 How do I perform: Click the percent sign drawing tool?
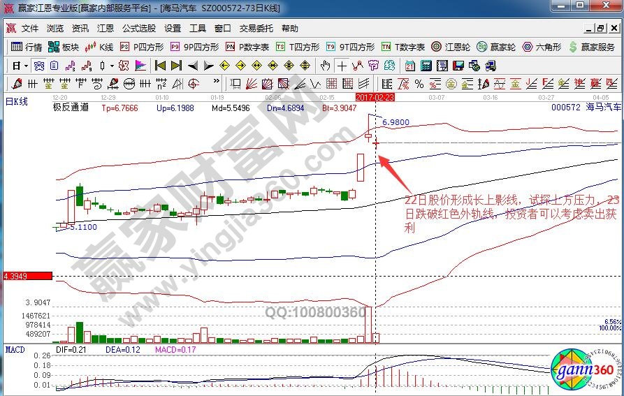[x=419, y=84]
